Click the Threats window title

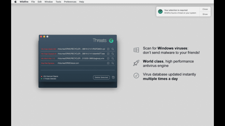100,40
